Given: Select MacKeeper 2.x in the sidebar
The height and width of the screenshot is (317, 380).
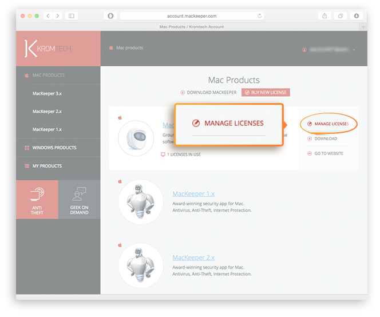Looking at the screenshot, I should pyautogui.click(x=47, y=112).
